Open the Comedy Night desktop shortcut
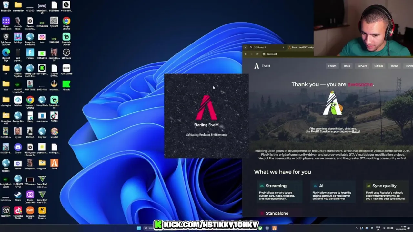 18,24
